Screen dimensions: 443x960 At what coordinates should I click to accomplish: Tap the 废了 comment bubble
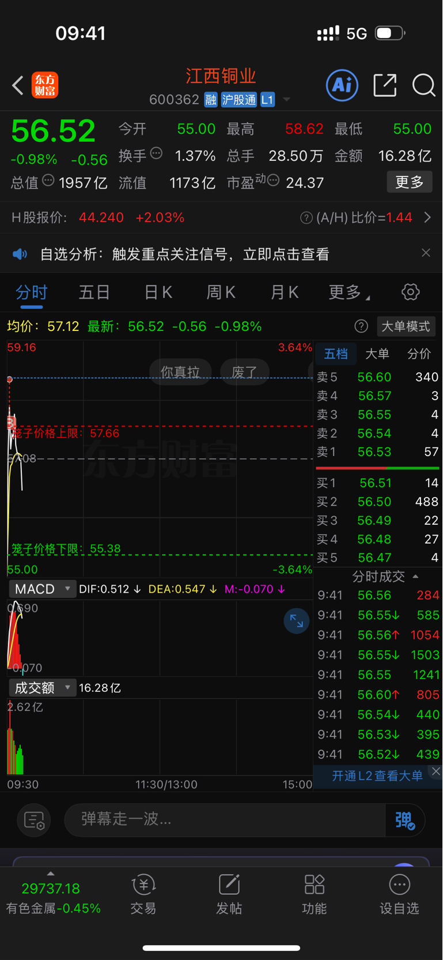245,372
